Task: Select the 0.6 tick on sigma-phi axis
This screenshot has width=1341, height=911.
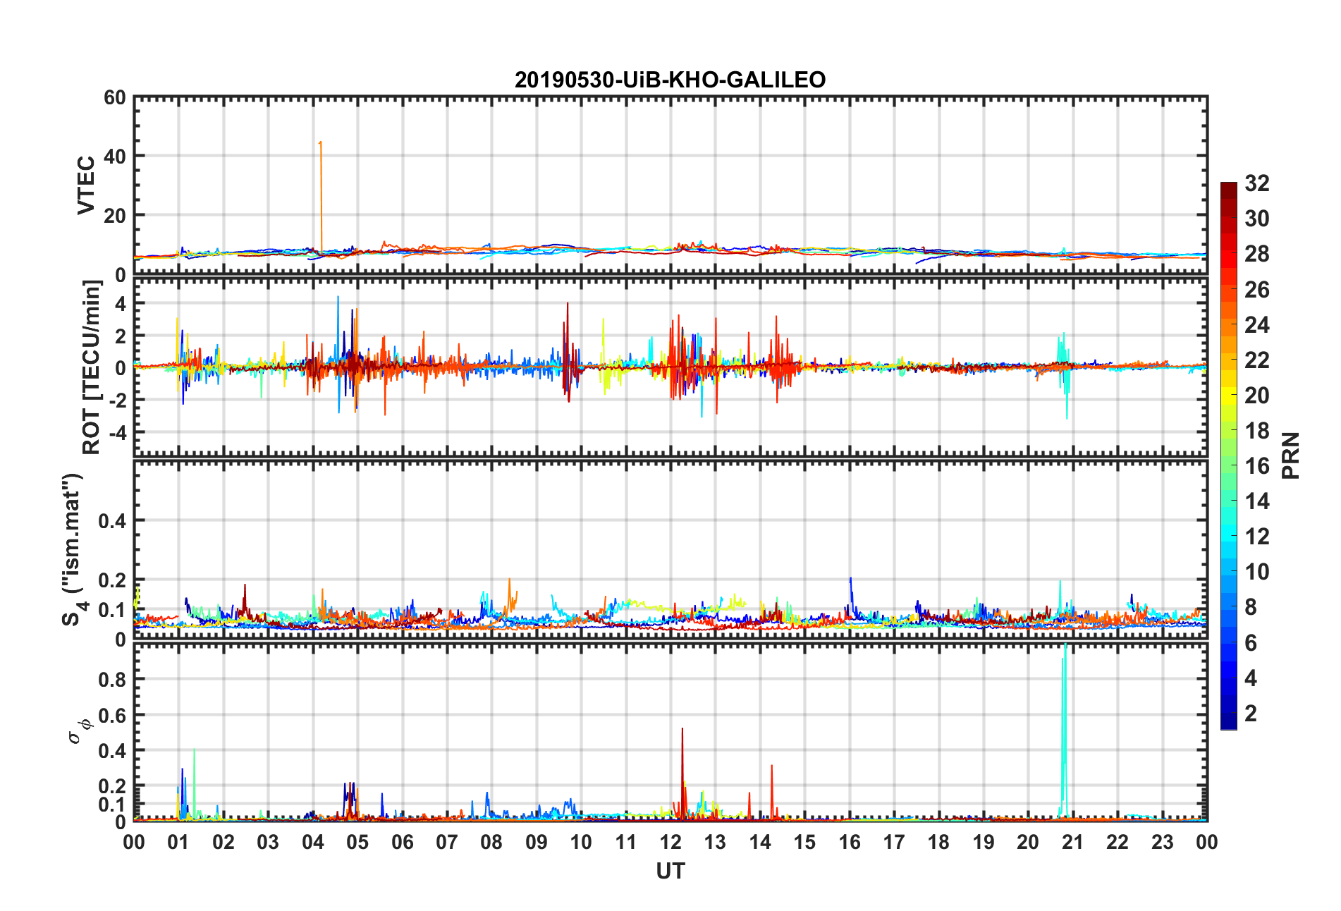Action: [112, 715]
